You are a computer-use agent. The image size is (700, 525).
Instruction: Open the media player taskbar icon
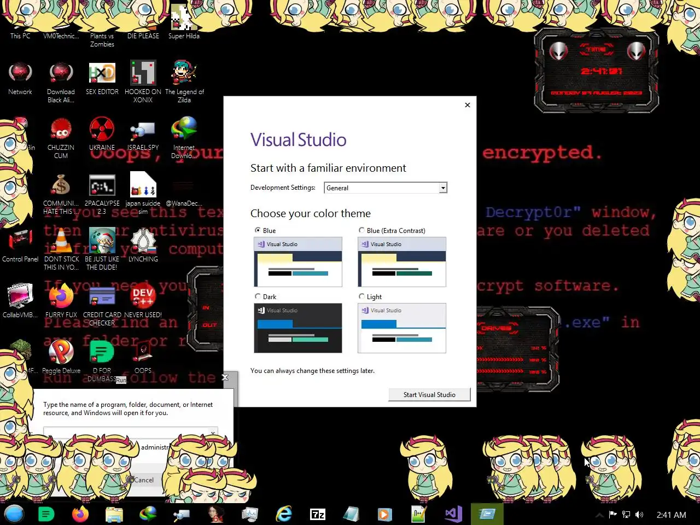385,514
